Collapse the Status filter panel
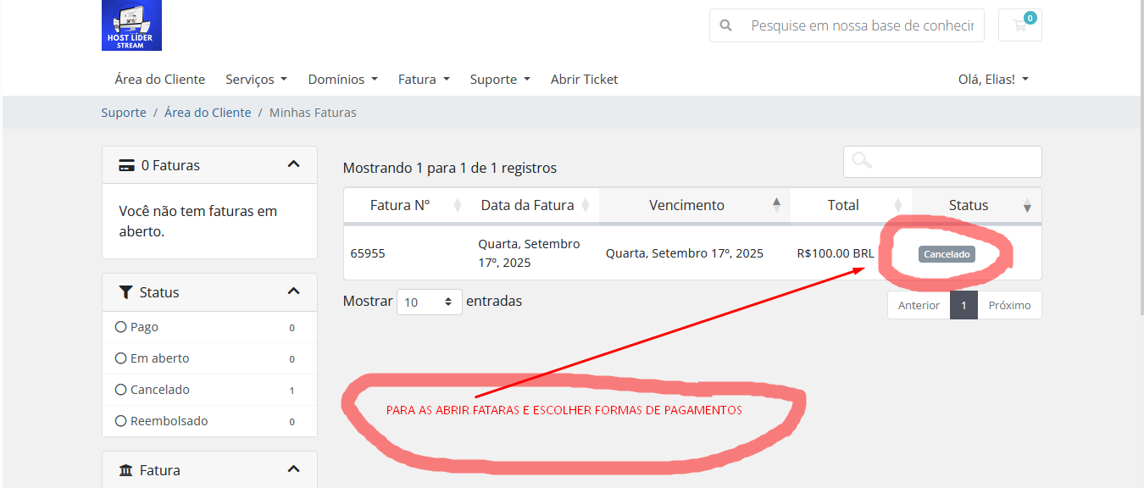The width and height of the screenshot is (1144, 488). point(293,291)
